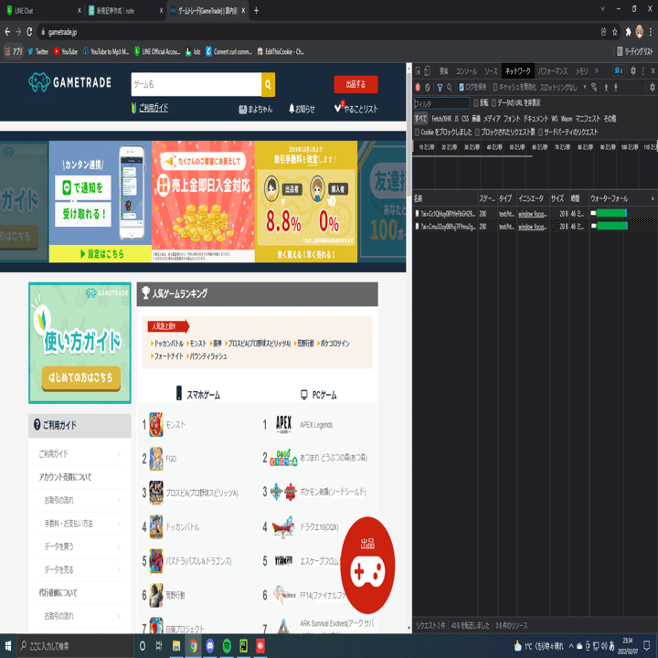This screenshot has height=658, width=658.
Task: Click the network timeline overview ruler
Action: click(535, 147)
